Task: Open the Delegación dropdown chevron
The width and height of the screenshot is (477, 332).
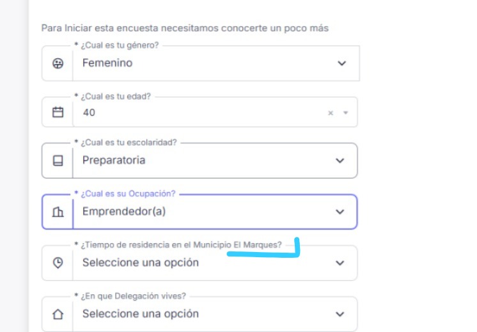Action: tap(340, 314)
